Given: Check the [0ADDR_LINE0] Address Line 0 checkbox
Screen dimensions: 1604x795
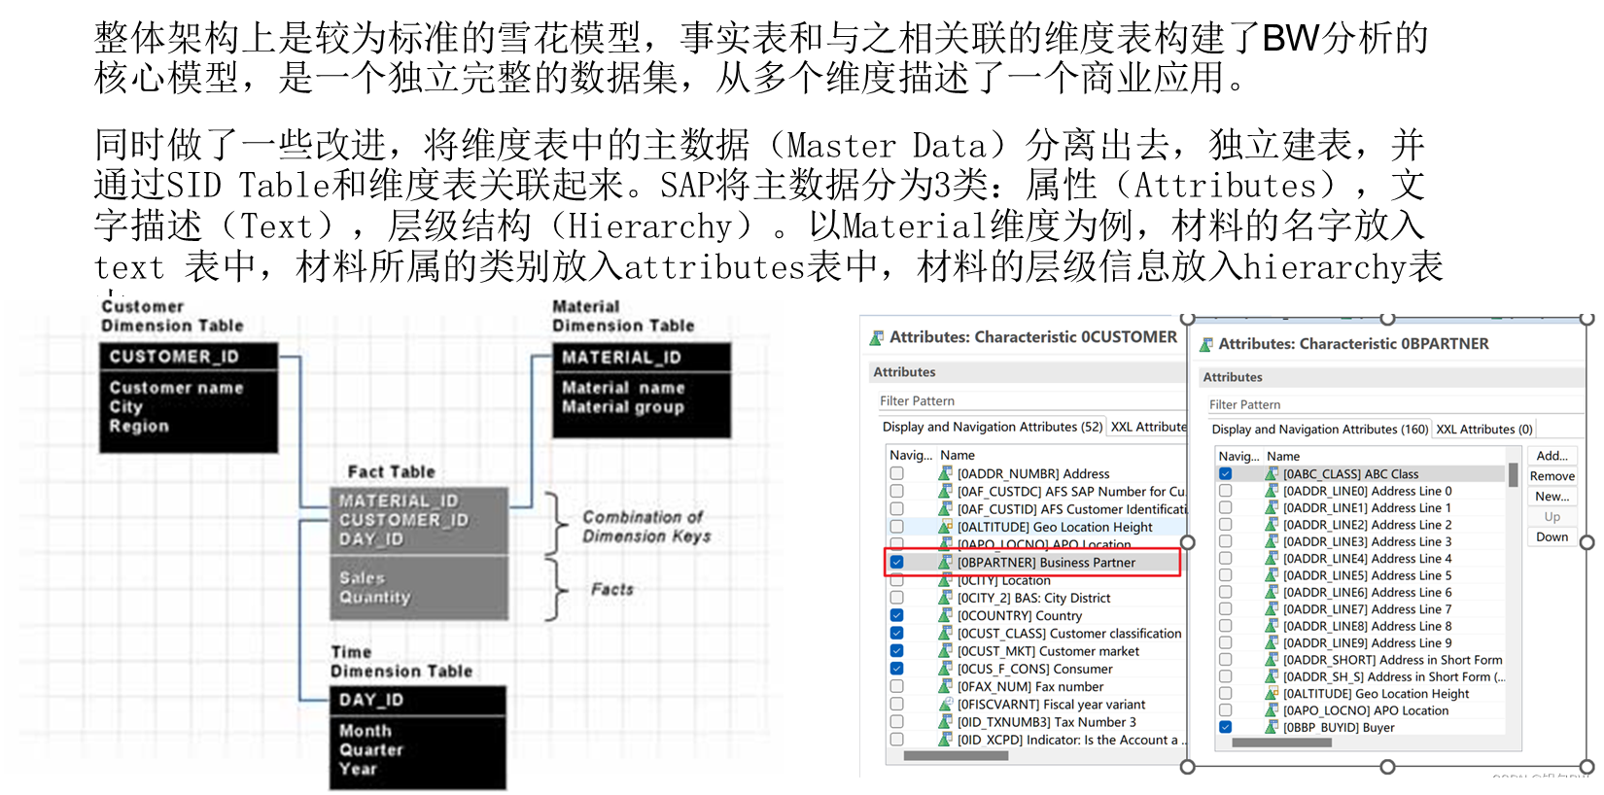Looking at the screenshot, I should [x=1225, y=491].
